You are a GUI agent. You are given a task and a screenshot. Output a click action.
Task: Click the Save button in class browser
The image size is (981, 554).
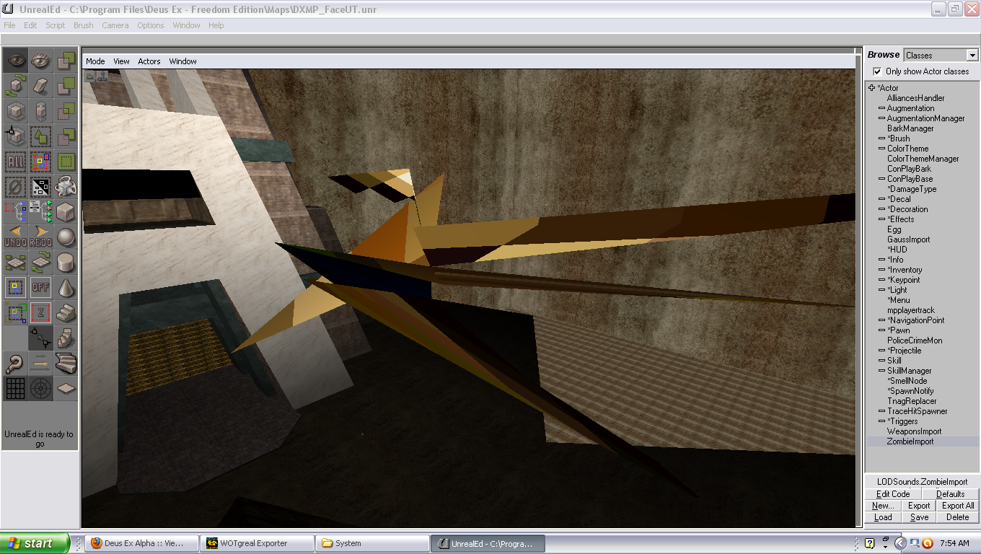[x=919, y=517]
